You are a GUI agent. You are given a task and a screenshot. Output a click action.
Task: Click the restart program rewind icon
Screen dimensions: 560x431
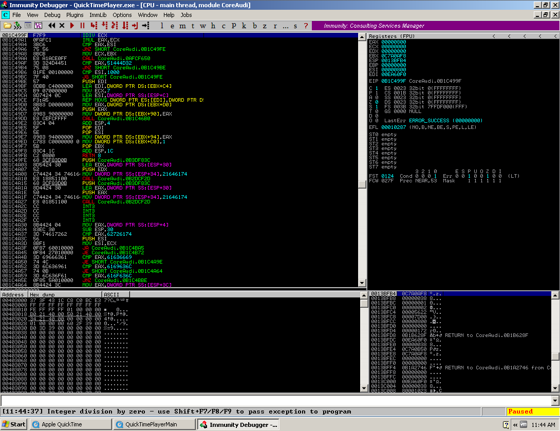pyautogui.click(x=52, y=26)
